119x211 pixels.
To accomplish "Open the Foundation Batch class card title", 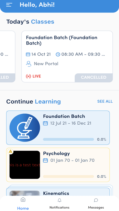I will [x=62, y=40].
